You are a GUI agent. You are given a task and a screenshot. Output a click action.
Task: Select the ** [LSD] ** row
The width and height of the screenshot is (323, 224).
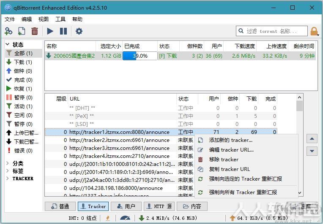[x=161, y=124]
